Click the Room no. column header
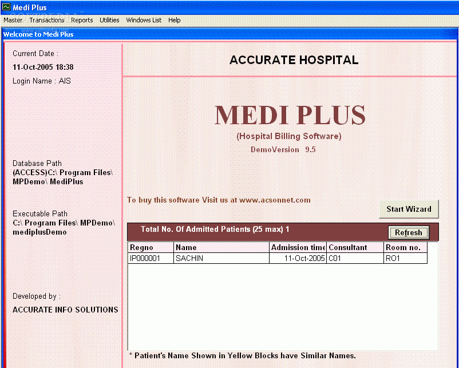459x368 pixels. (406, 247)
